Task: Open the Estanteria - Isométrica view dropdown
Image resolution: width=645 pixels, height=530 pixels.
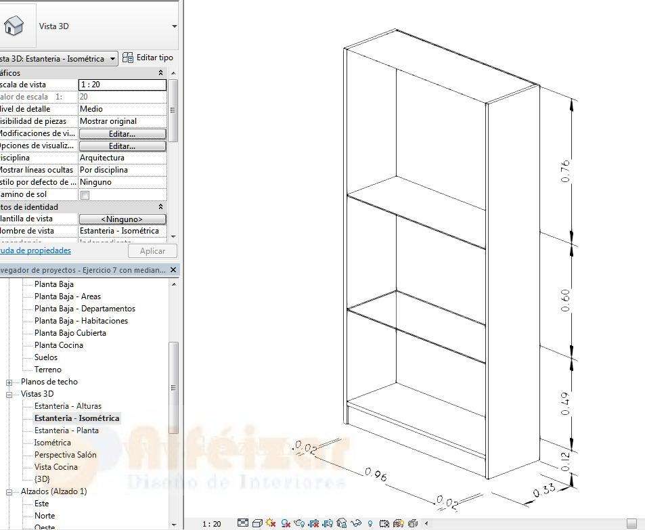Action: click(112, 59)
